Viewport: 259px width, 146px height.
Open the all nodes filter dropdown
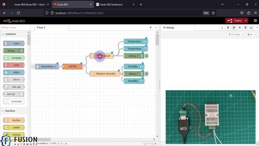point(236,34)
